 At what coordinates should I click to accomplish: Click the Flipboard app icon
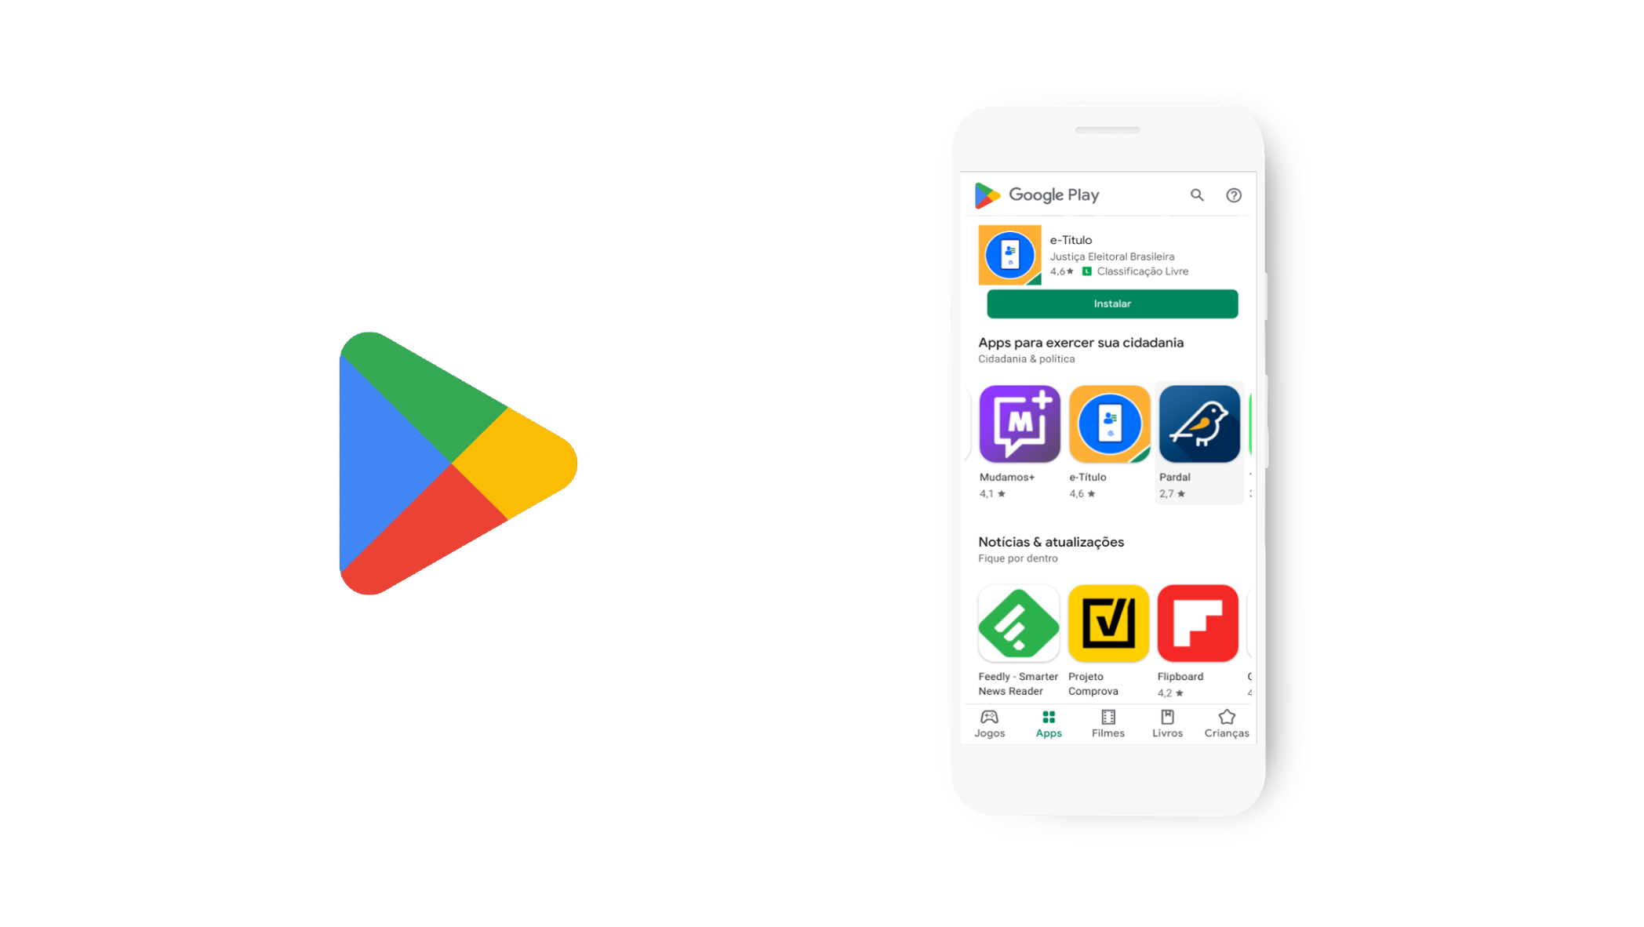coord(1195,624)
